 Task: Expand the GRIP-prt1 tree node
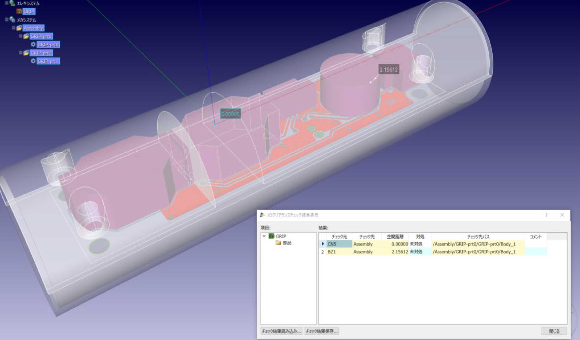point(20,53)
